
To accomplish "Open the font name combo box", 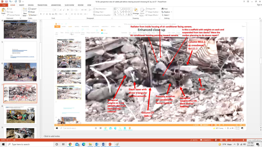I will (x=46, y=10).
